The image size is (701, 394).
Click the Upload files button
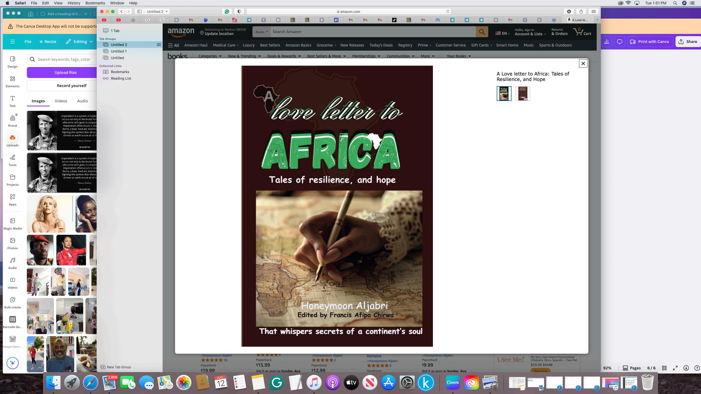(x=65, y=73)
